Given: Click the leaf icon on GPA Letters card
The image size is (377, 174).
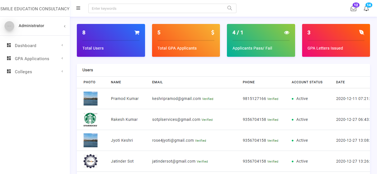Looking at the screenshot, I should pyautogui.click(x=362, y=33).
